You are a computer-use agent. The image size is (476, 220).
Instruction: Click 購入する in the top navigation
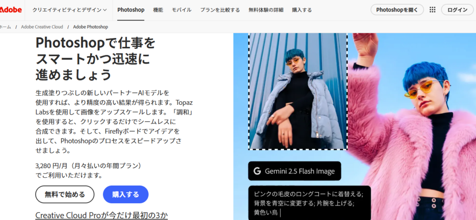(302, 10)
